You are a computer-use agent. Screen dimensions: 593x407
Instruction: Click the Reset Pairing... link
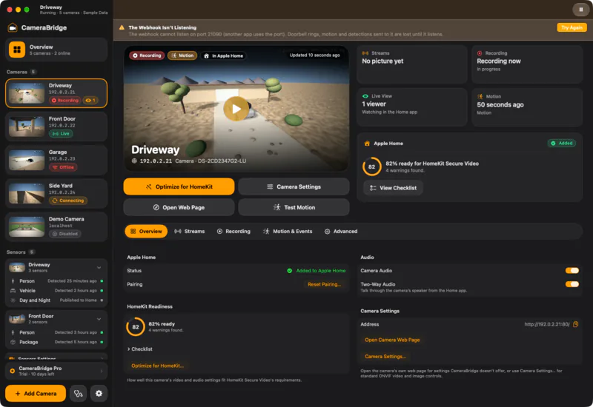[x=324, y=285]
